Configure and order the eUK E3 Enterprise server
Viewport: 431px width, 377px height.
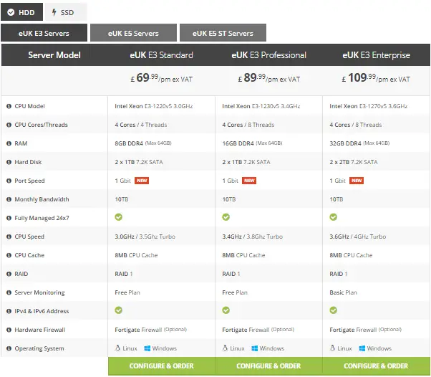click(x=377, y=366)
